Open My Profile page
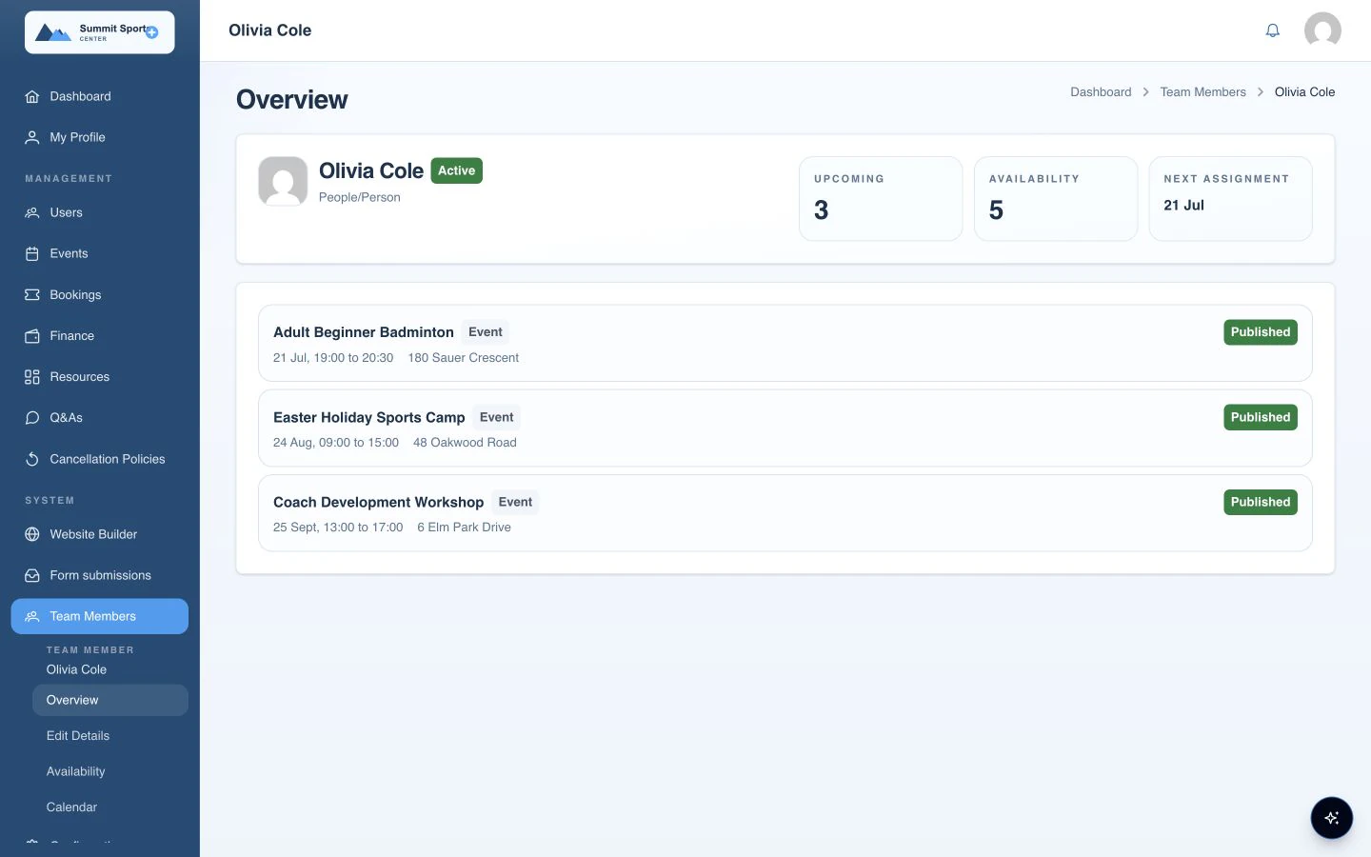 100,137
